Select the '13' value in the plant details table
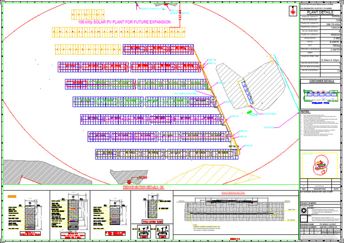The height and width of the screenshot is (243, 344). click(339, 71)
